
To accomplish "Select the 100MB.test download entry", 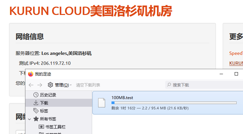I will click(168, 103).
